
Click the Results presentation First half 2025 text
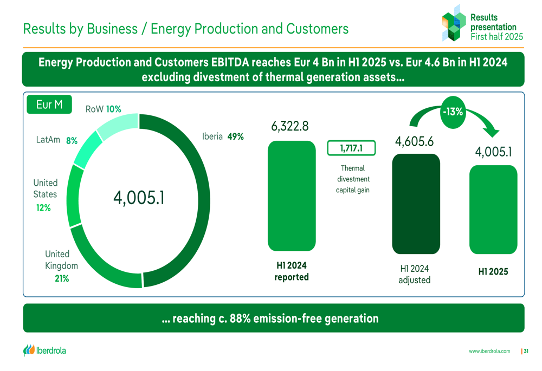coord(496,27)
